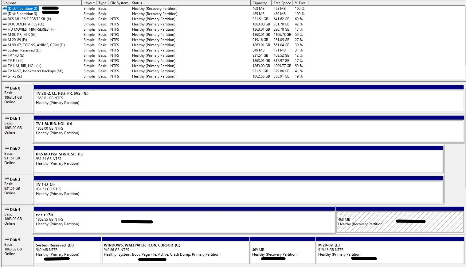Screen dimensions: 466x267
Task: Click the System Reserved (D:) icon in the volume list
Action: coord(5,50)
